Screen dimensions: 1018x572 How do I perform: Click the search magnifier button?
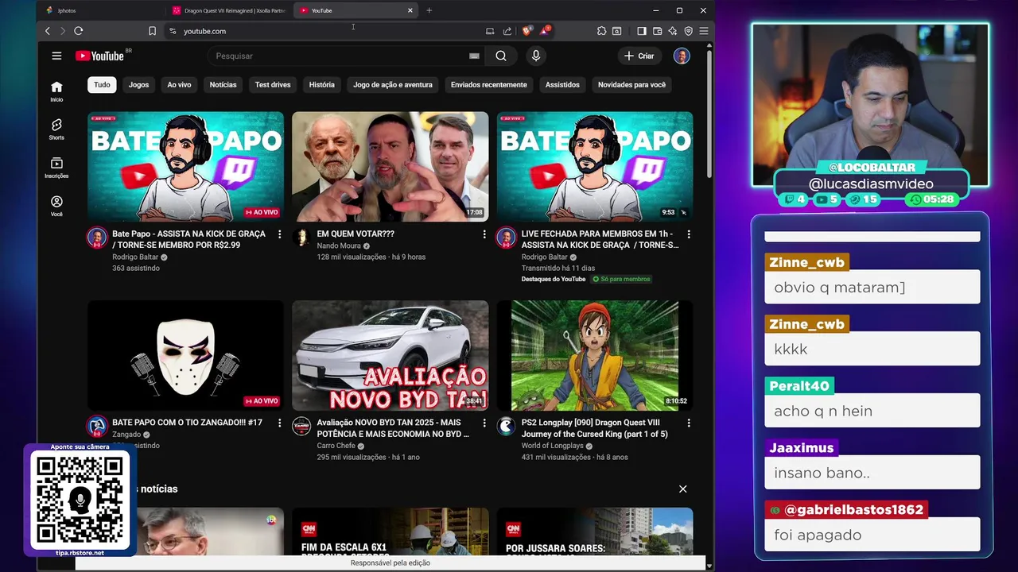tap(501, 56)
